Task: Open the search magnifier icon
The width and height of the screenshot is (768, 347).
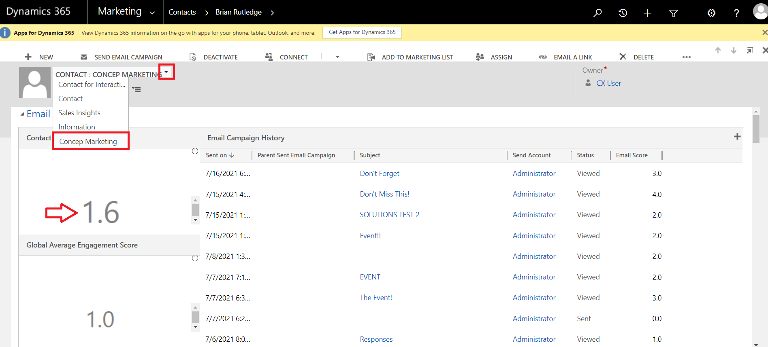Action: pos(597,13)
